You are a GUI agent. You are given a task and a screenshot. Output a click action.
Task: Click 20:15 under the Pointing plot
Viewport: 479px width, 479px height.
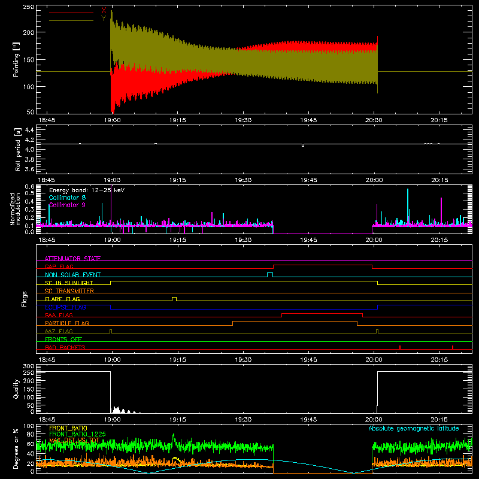click(x=439, y=120)
